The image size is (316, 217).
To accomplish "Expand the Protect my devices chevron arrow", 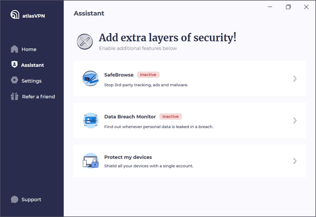I will click(295, 161).
